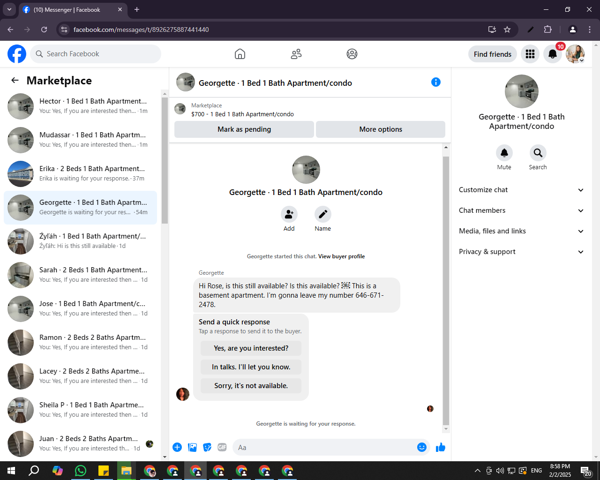Click Mark as pending button
This screenshot has width=600, height=480.
[244, 129]
